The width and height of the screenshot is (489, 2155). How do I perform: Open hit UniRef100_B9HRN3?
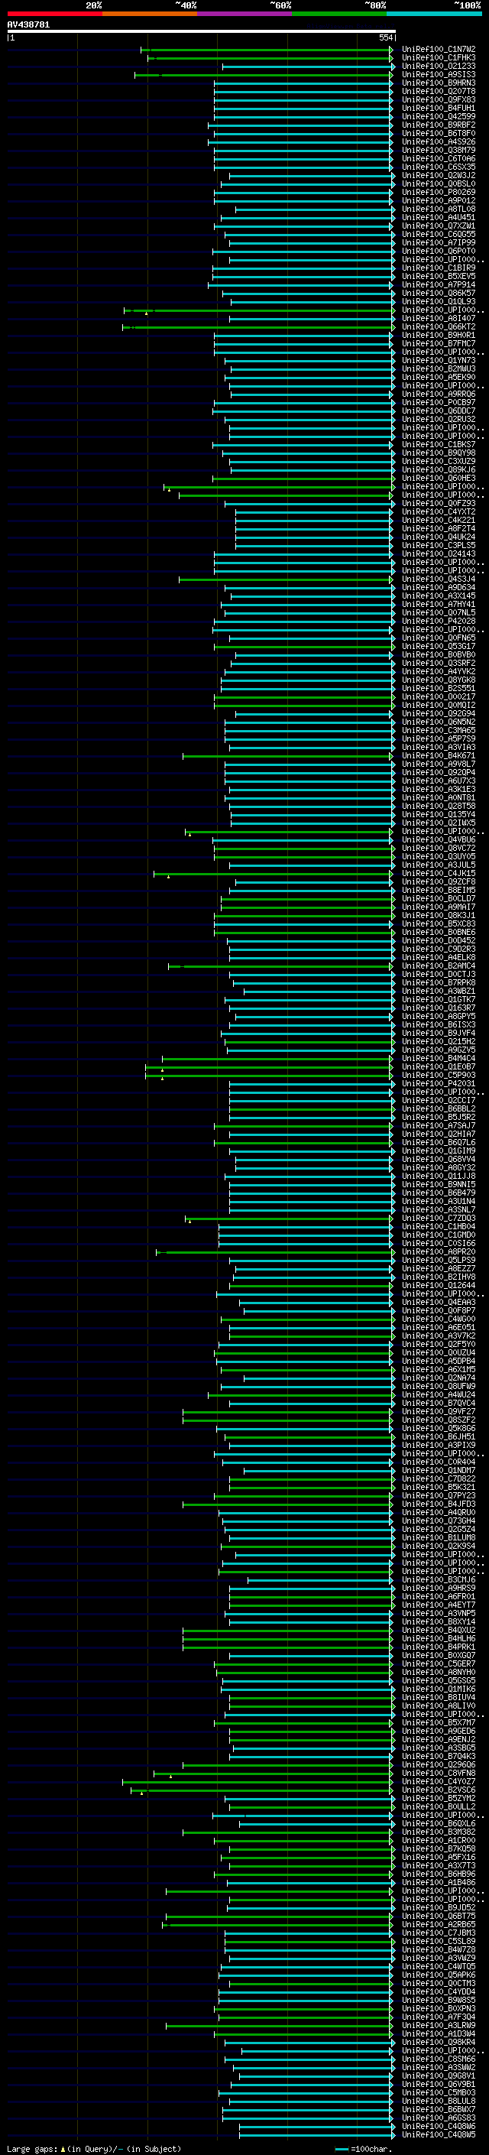click(438, 83)
